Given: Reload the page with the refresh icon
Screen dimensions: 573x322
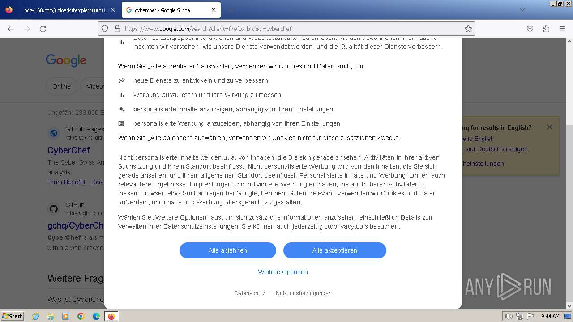Looking at the screenshot, I should pos(43,29).
